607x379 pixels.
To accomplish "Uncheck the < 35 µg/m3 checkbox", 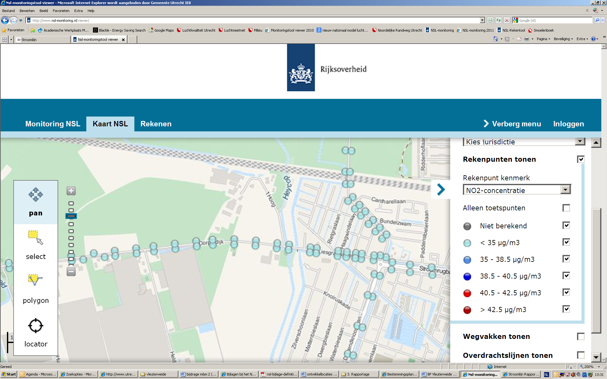I will [566, 242].
